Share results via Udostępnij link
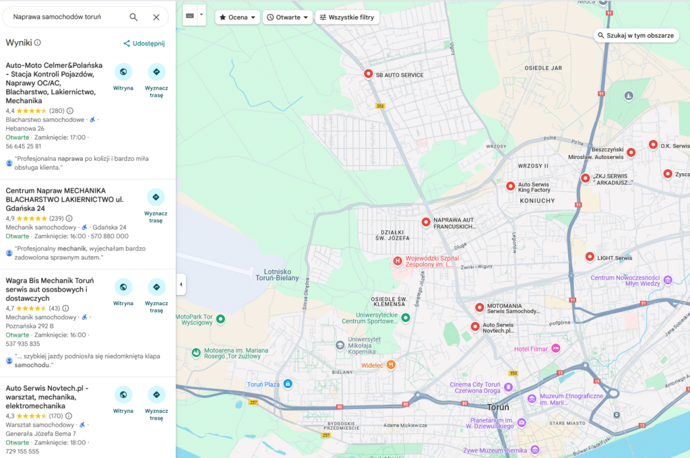This screenshot has width=690, height=458. [144, 43]
